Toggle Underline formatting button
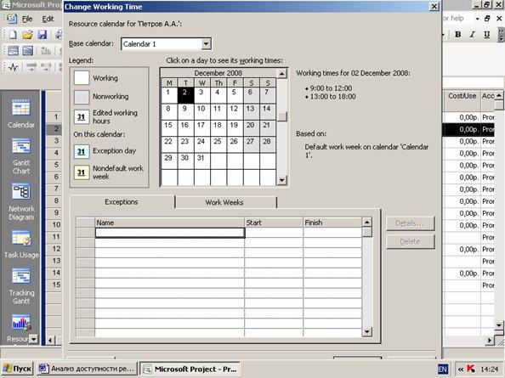 click(x=486, y=35)
